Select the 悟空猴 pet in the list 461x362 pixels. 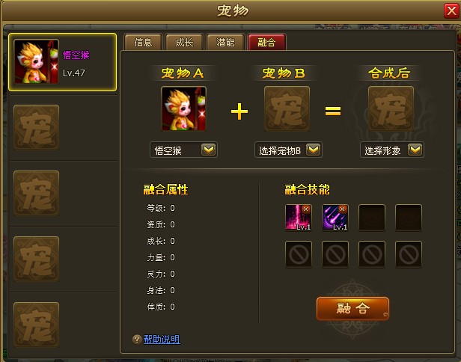click(x=62, y=62)
